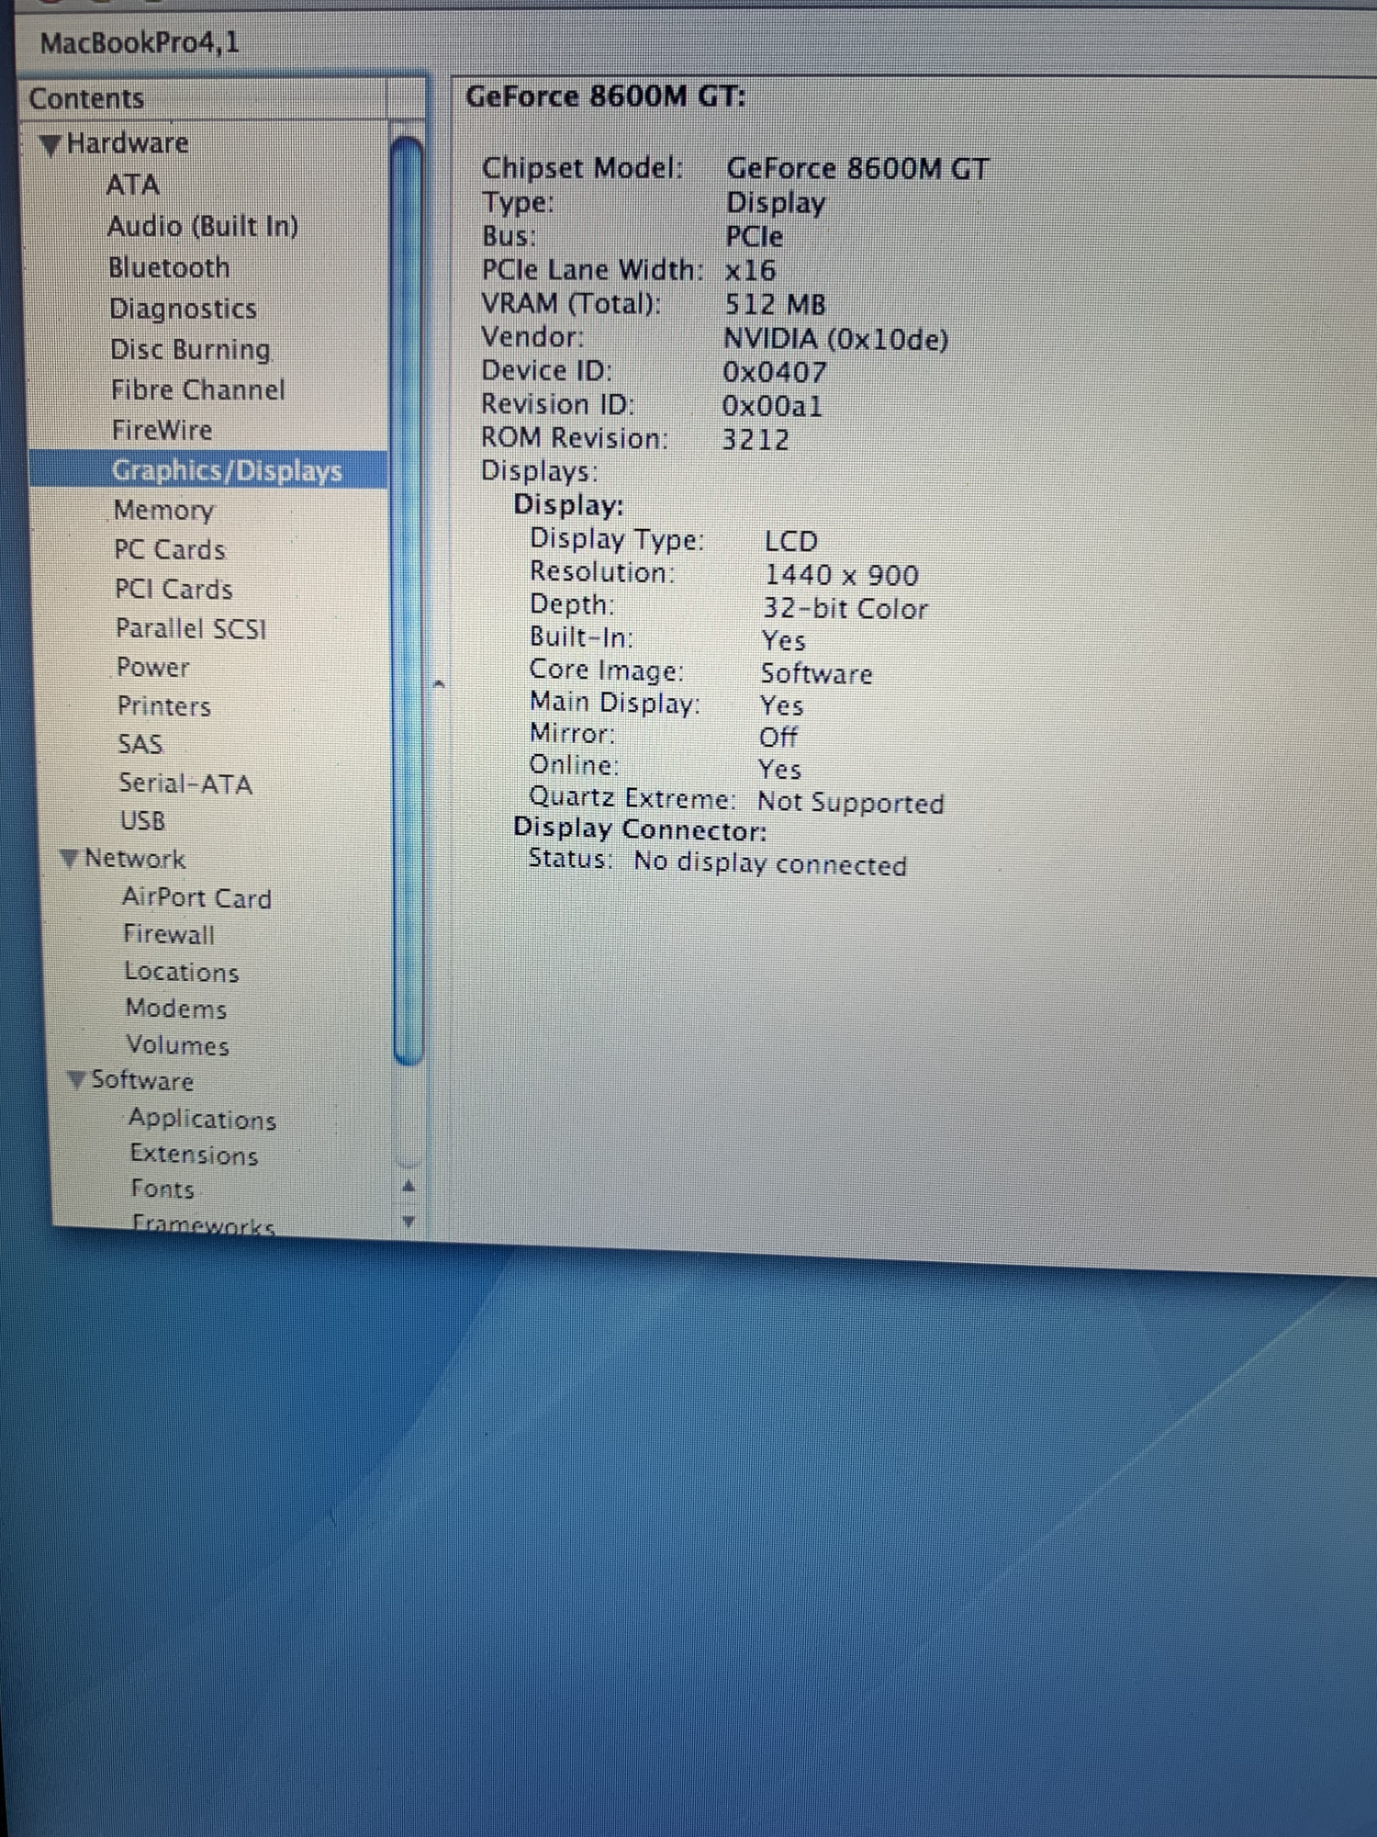Screen dimensions: 1377x1837
Task: Select SAS in the hardware list
Action: coord(140,744)
